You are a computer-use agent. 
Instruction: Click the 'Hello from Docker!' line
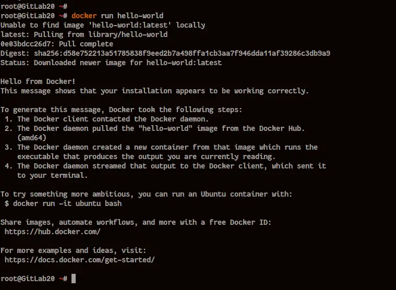38,81
